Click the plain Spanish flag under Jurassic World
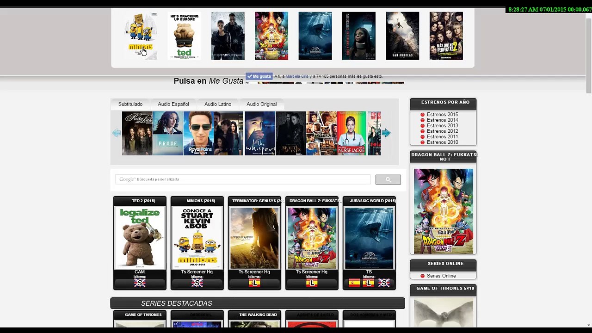 pyautogui.click(x=354, y=283)
